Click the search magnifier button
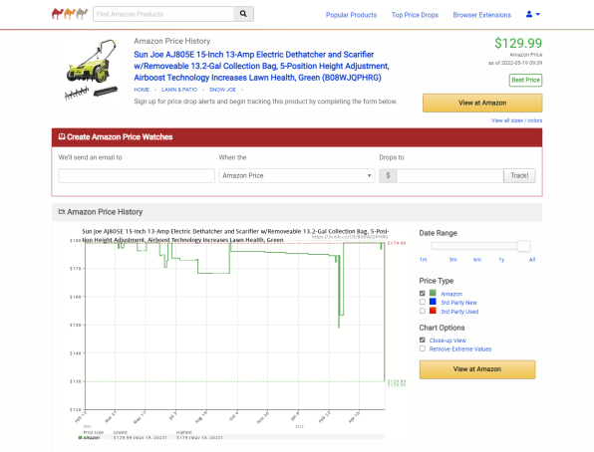Viewport: 594px width, 452px height. click(x=243, y=14)
